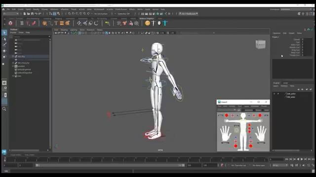Screen dimensions: 316x177
Task: Open the Workspace dropdown at top right
Action: pos(296,9)
